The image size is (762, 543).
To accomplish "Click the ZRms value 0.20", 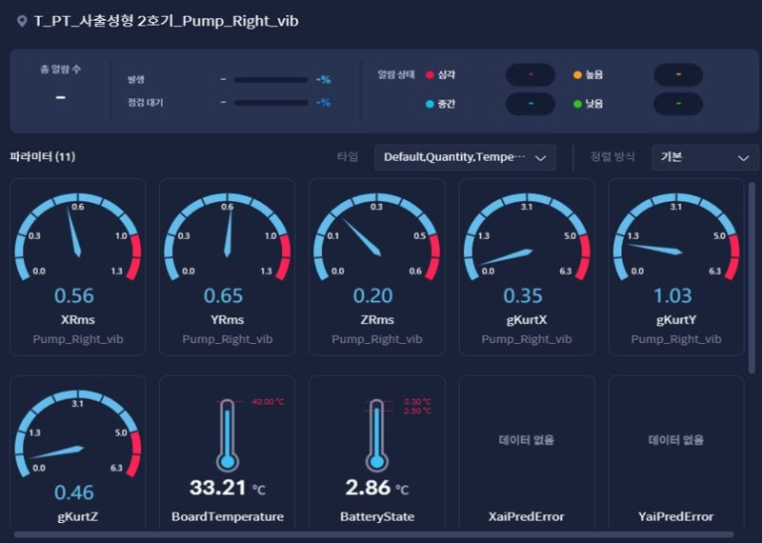I will (372, 295).
